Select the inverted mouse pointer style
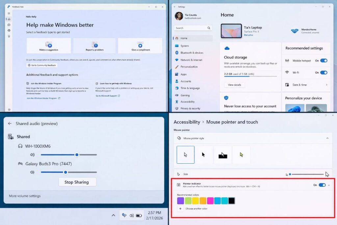The height and width of the screenshot is (225, 337). coord(223,154)
